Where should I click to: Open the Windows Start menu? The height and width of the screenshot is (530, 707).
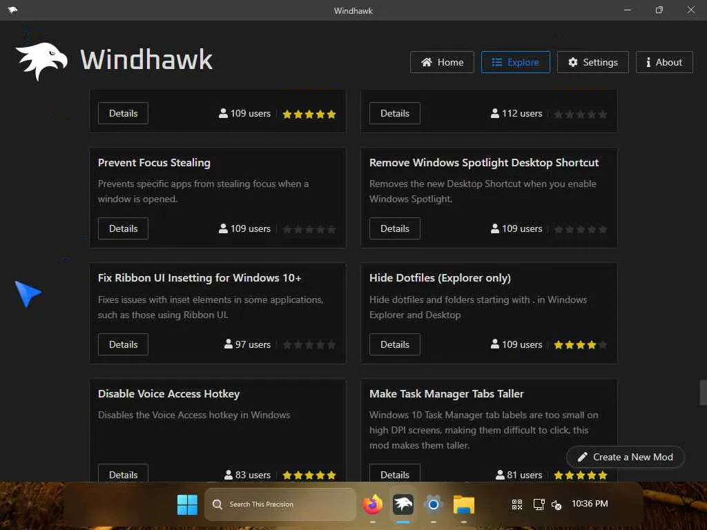point(187,504)
